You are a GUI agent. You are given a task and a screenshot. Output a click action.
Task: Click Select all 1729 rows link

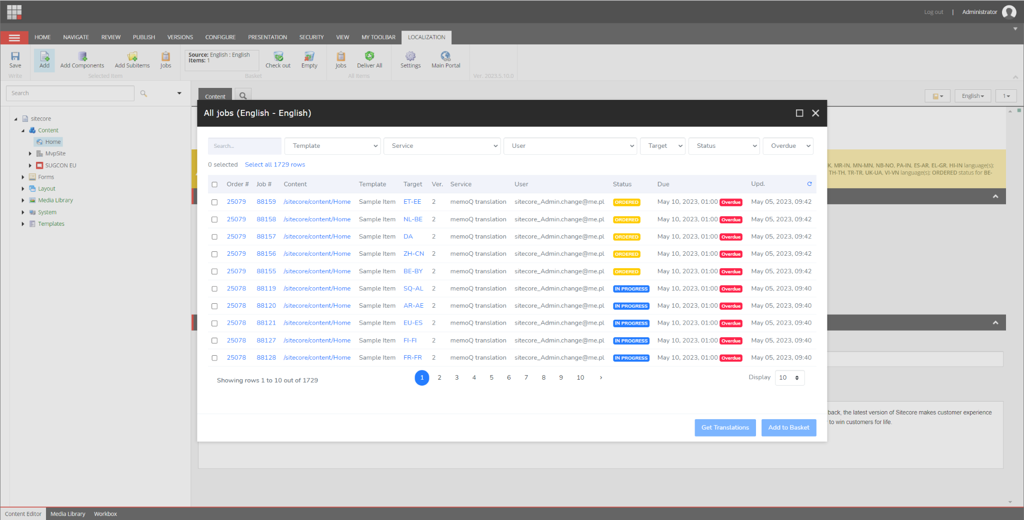point(274,165)
